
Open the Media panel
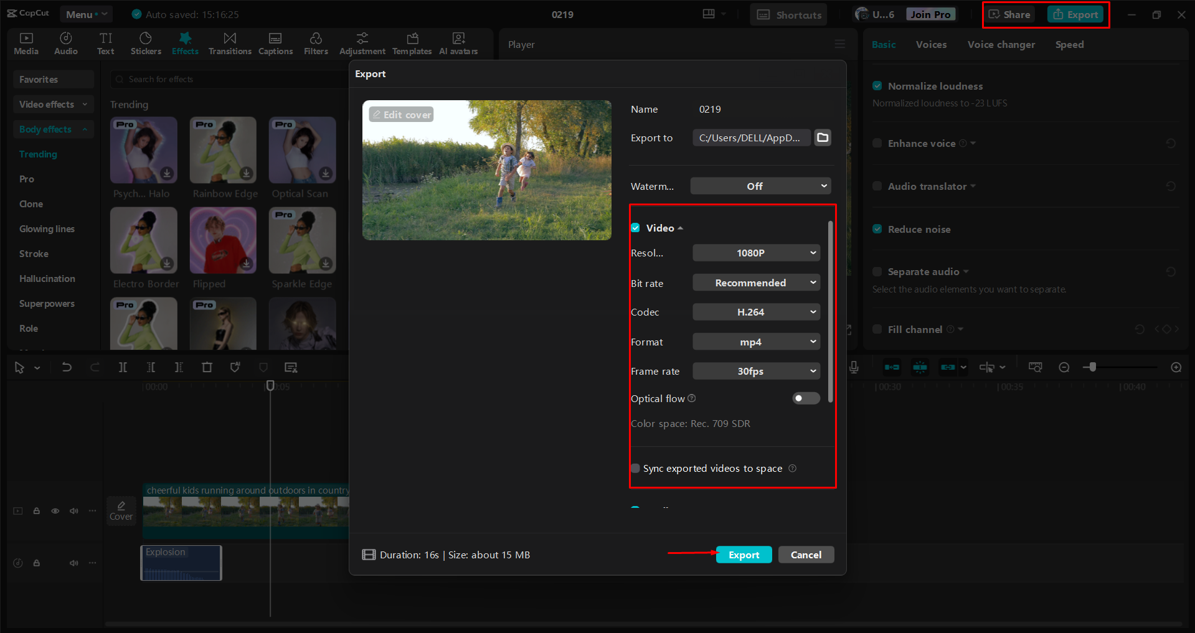tap(26, 44)
